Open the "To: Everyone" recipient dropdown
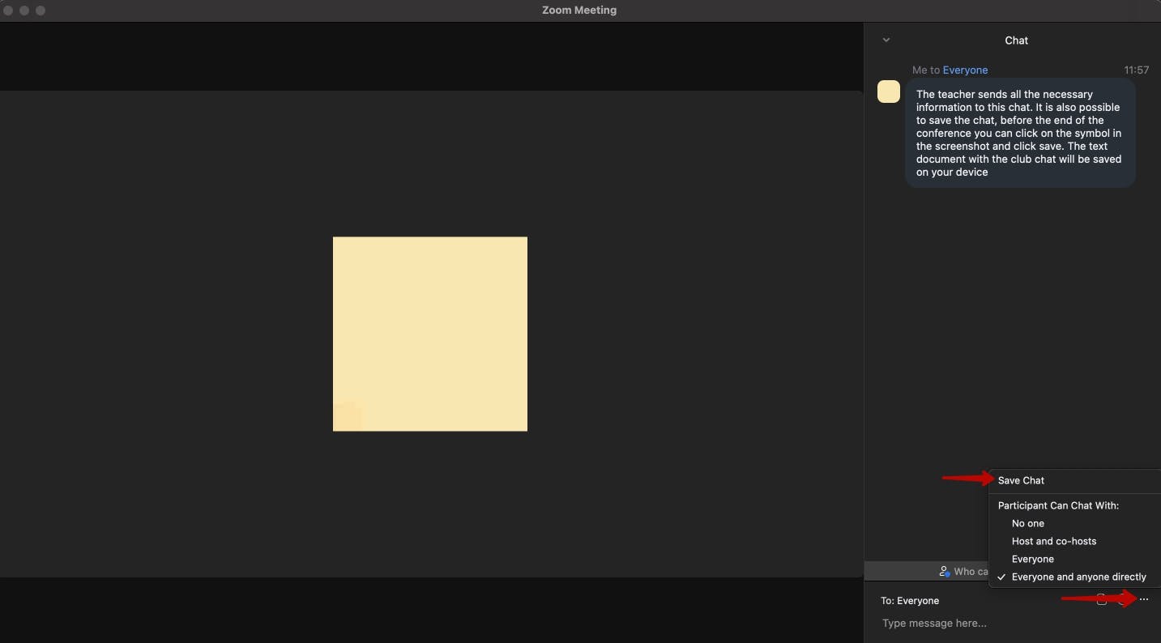 (x=910, y=601)
